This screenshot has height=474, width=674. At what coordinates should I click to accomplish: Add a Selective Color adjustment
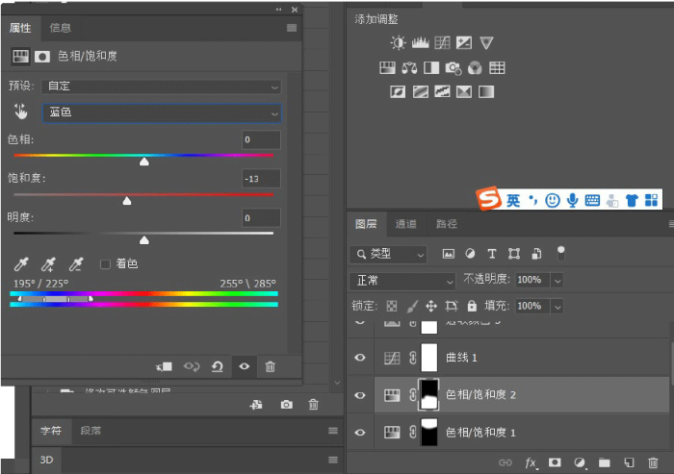pos(464,92)
